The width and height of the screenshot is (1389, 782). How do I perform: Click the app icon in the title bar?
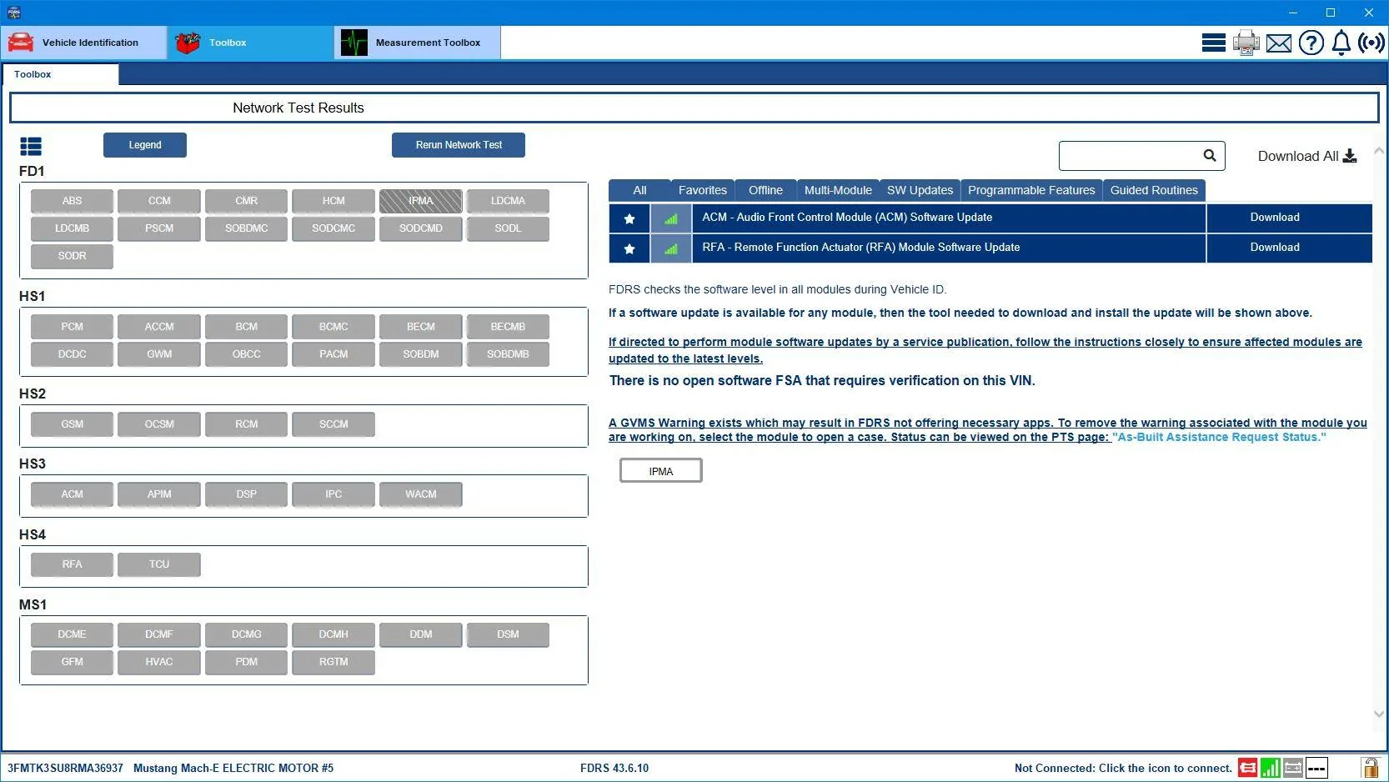(x=13, y=13)
